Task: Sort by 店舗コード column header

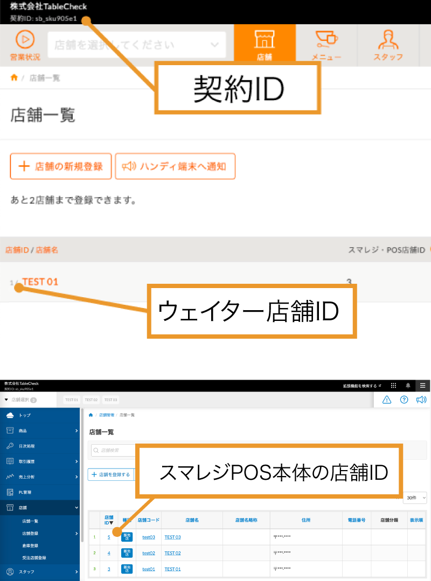Action: pos(149,520)
